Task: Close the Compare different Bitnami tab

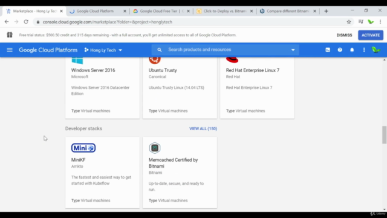Action: pyautogui.click(x=314, y=11)
